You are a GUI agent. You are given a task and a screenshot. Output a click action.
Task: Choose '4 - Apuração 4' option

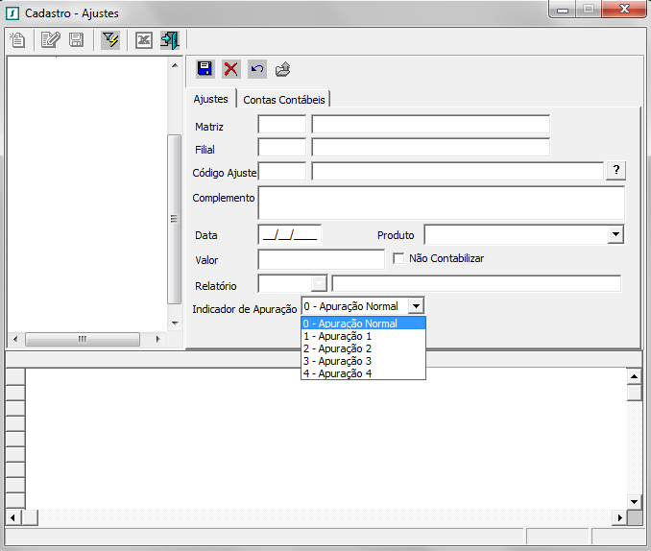coord(337,373)
